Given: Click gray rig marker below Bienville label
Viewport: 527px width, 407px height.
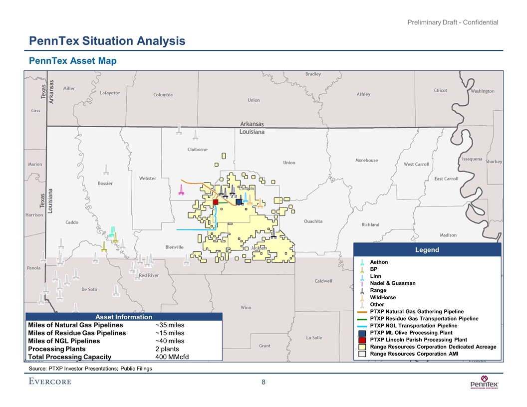Looking at the screenshot, I should point(186,259).
